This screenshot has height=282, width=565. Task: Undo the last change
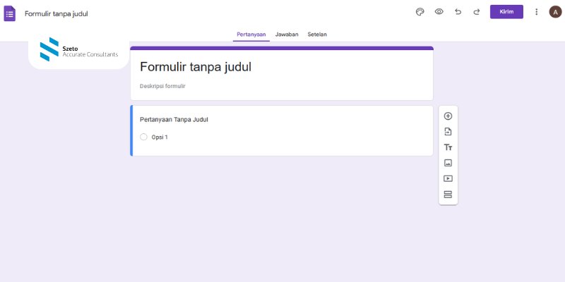coord(458,12)
